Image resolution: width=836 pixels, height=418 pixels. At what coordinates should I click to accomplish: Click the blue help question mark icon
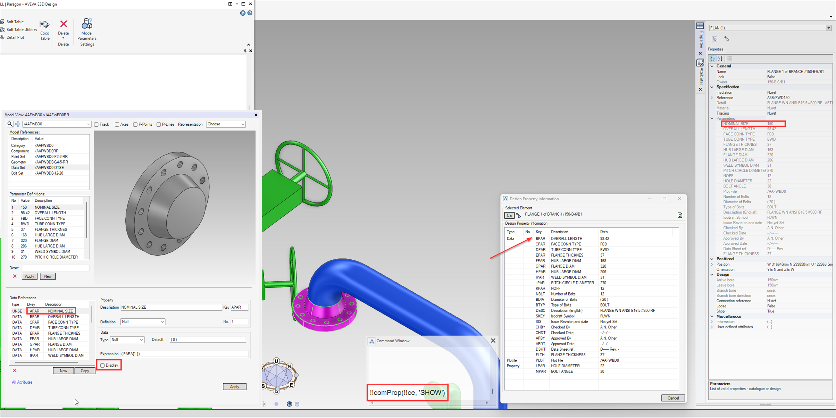[x=250, y=13]
